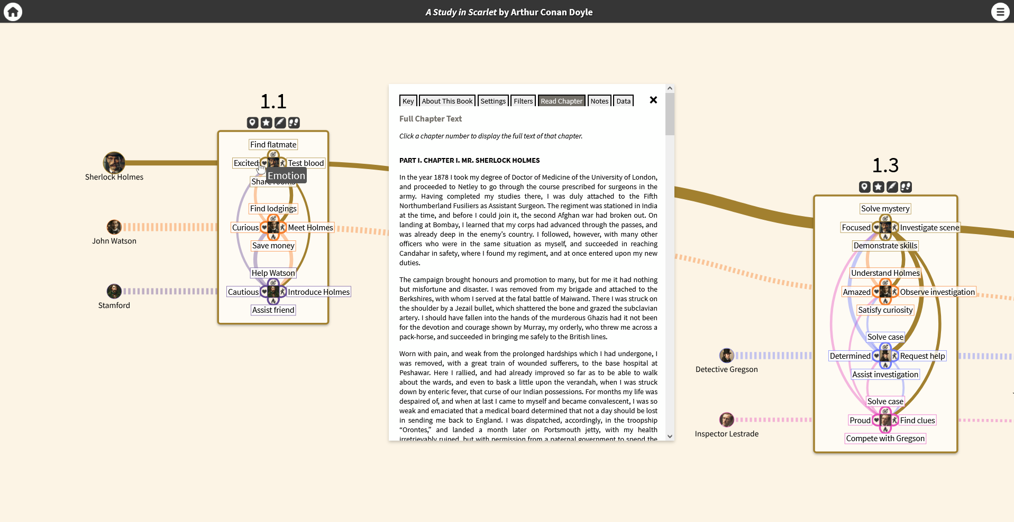This screenshot has height=522, width=1014.
Task: Click the scroll down arrow in chapter panel
Action: coord(670,436)
